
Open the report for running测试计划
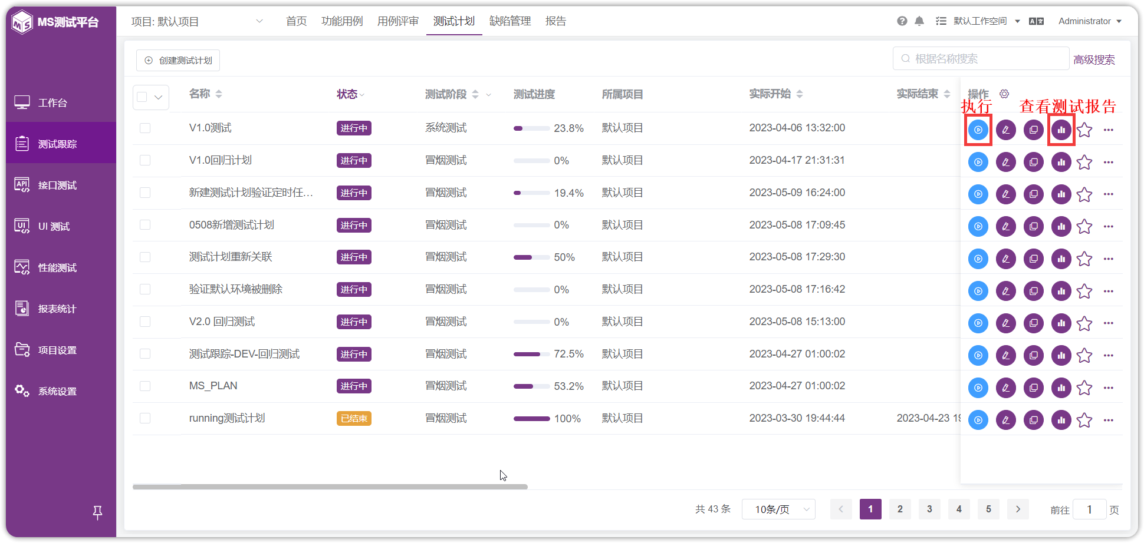(x=1061, y=420)
